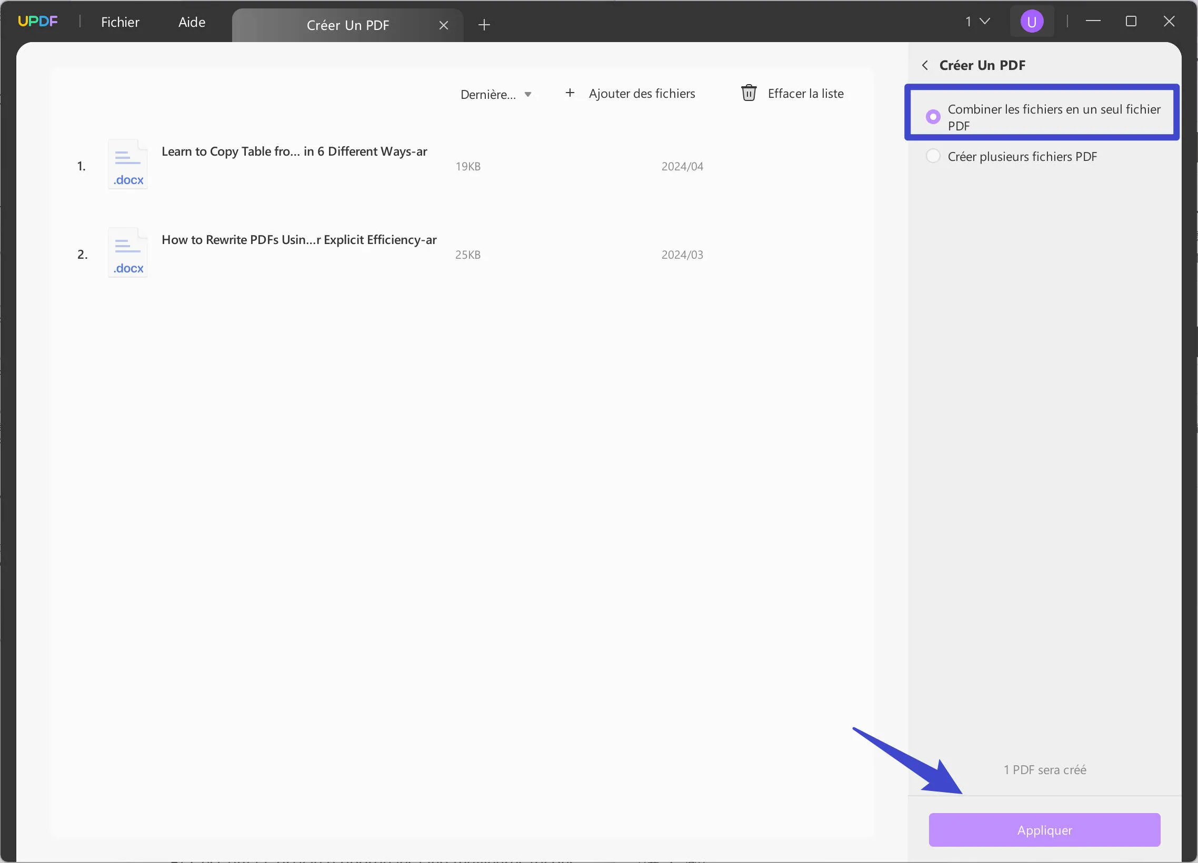Viewport: 1198px width, 863px height.
Task: Select Combiner les fichiers en un seul fichier PDF
Action: 933,117
